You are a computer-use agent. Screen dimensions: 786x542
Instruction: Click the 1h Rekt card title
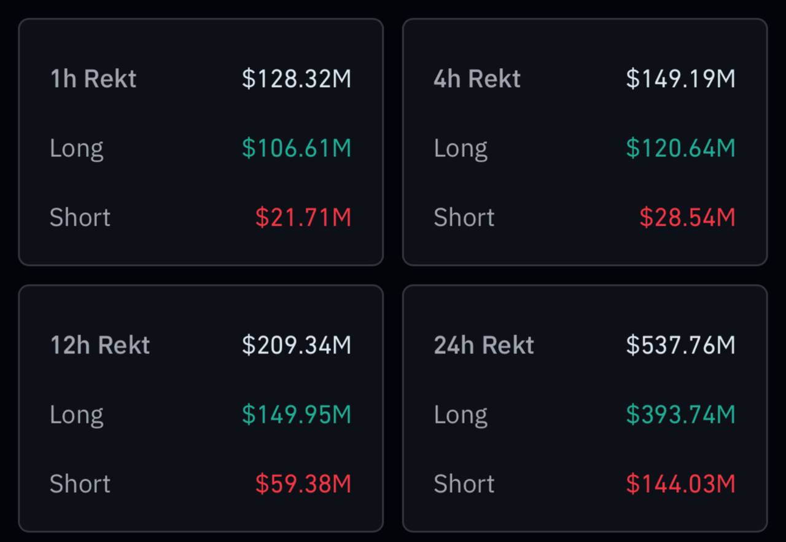(x=93, y=78)
